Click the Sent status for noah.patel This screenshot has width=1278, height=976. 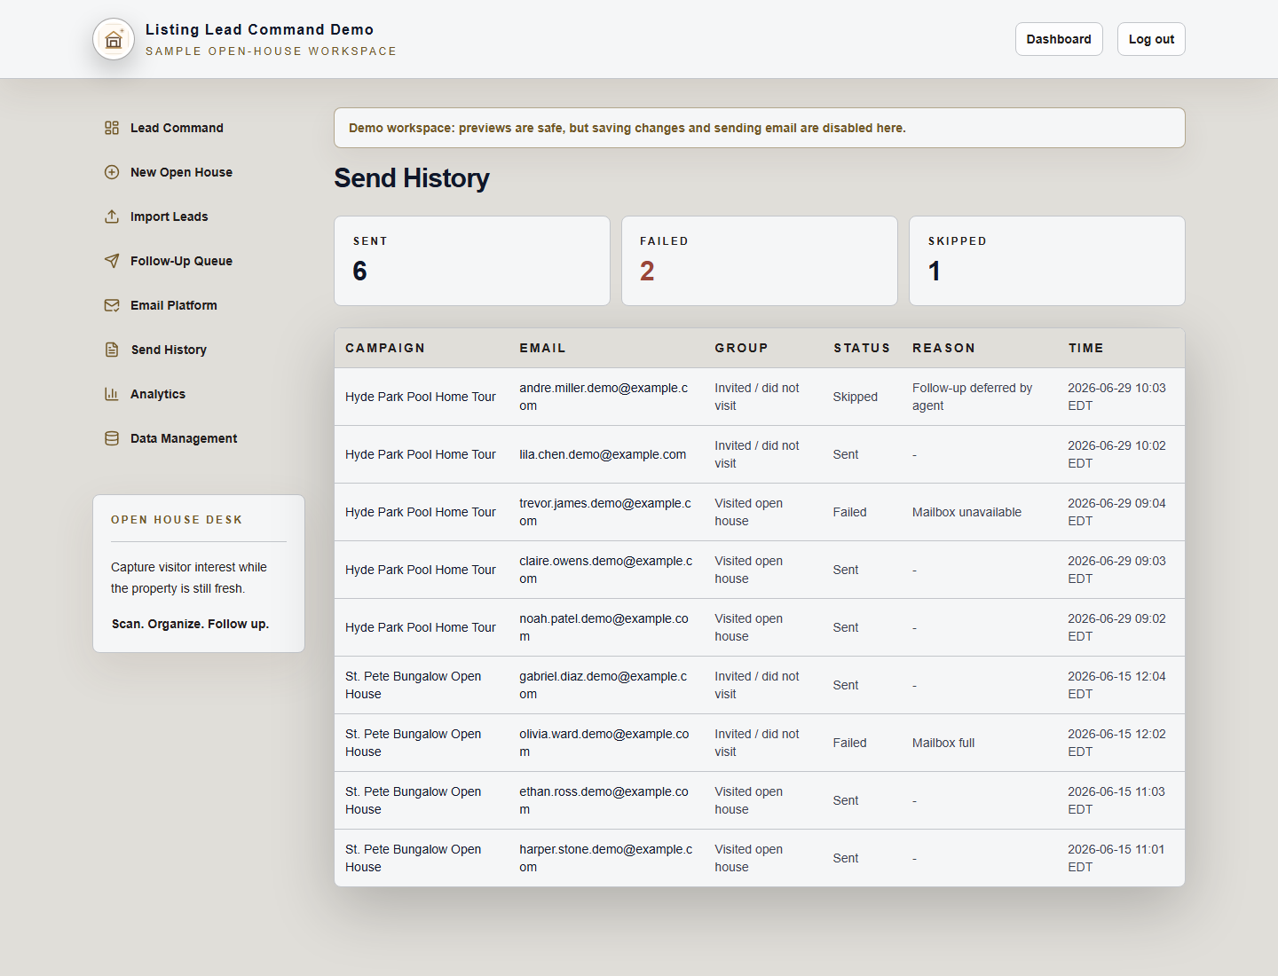point(845,627)
